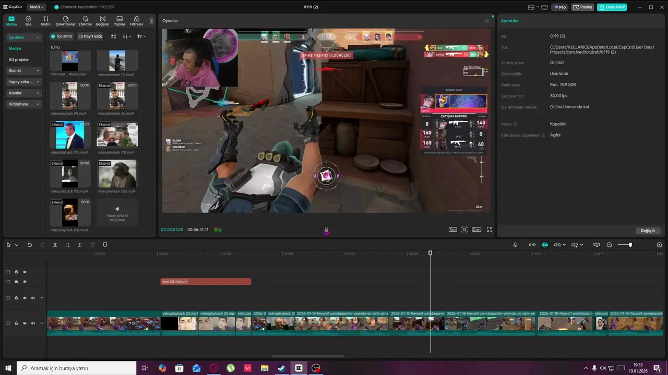Click the timeline cover preview icon

point(597,245)
